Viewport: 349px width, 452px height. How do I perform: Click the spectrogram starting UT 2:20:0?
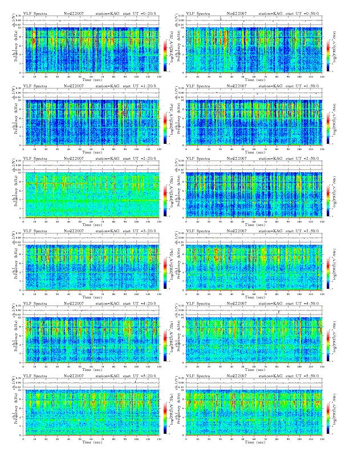(91, 195)
